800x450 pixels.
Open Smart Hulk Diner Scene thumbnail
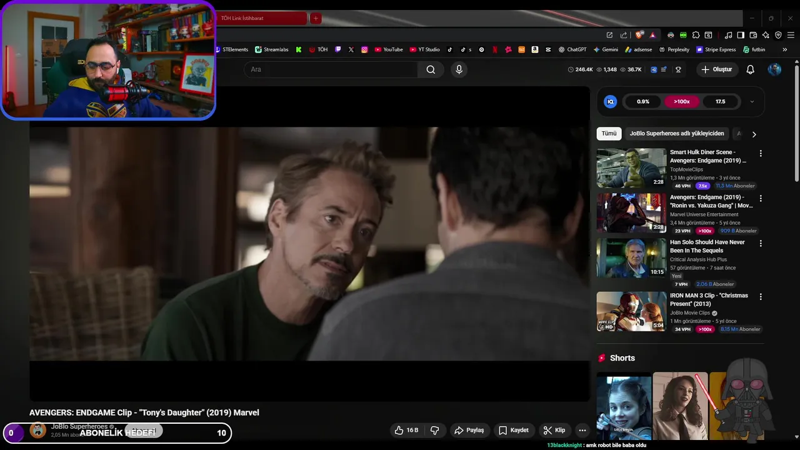tap(631, 168)
